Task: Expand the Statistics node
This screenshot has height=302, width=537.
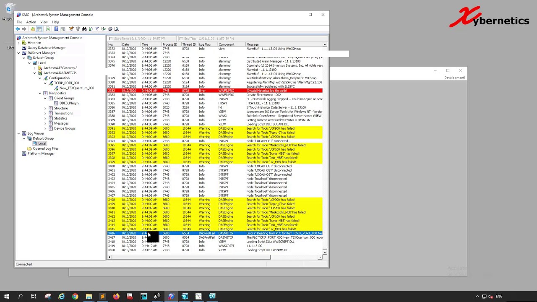Action: (45, 118)
